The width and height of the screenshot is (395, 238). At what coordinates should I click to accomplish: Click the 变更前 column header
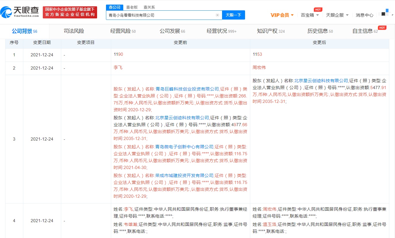click(x=180, y=43)
